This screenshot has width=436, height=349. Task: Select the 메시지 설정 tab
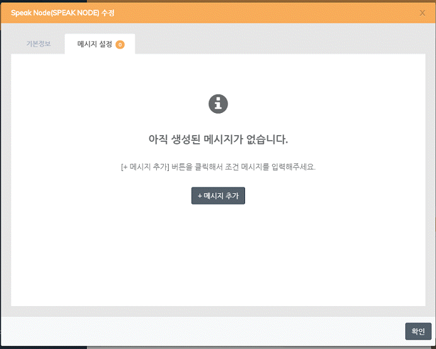click(x=100, y=44)
